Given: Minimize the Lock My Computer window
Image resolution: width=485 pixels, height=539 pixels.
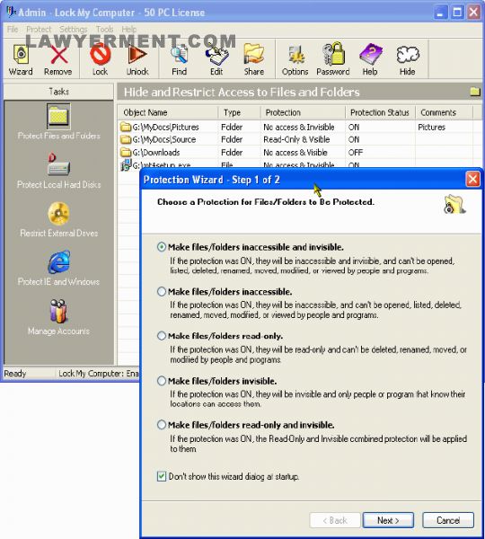Looking at the screenshot, I should pyautogui.click(x=440, y=13).
